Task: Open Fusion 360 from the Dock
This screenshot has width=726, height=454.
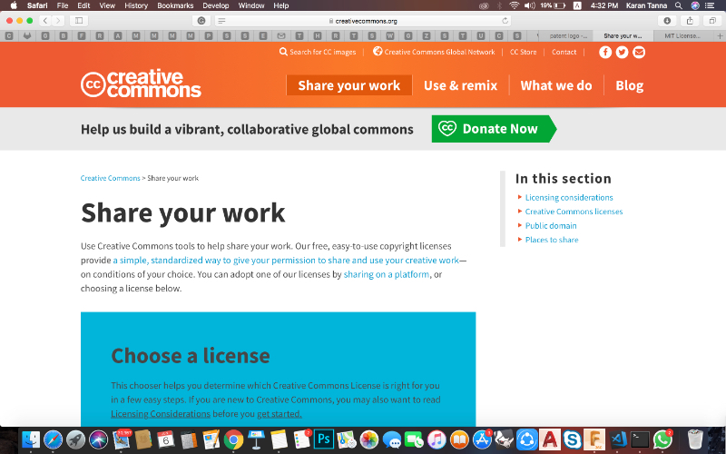Action: click(x=594, y=439)
